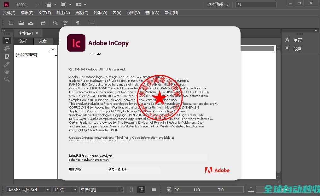Image resolution: width=320 pixels, height=196 pixels.
Task: Click the 法律声明 link in About dialog
Action: click(75, 169)
